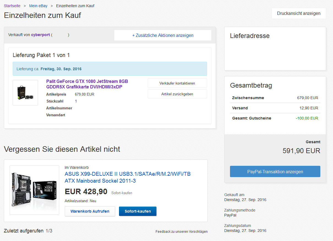Select delivery date Freitag, 30. Sep. 2016
Screen dimensions: 333x241
61,69
